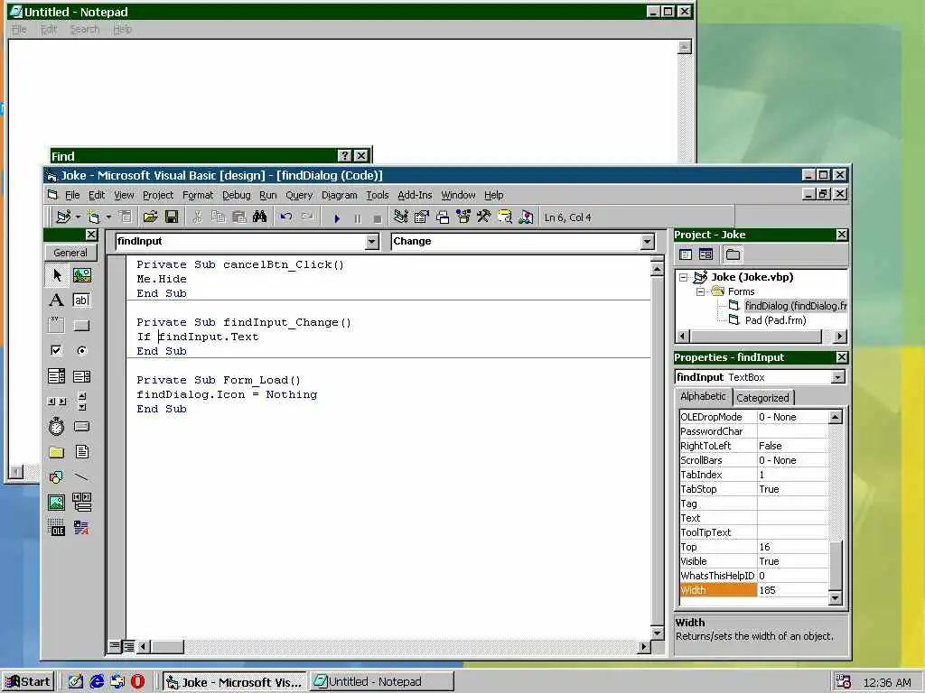Select the PictureBox control in the toolbox

(82, 275)
